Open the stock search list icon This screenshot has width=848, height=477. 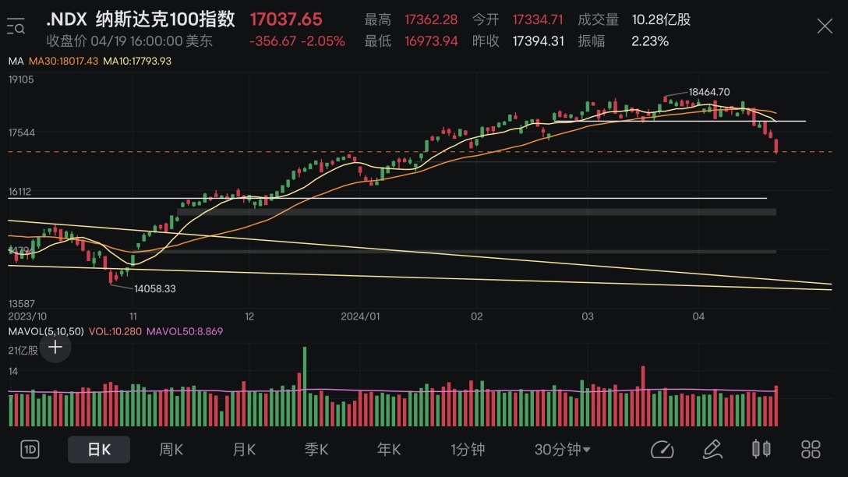(16, 26)
